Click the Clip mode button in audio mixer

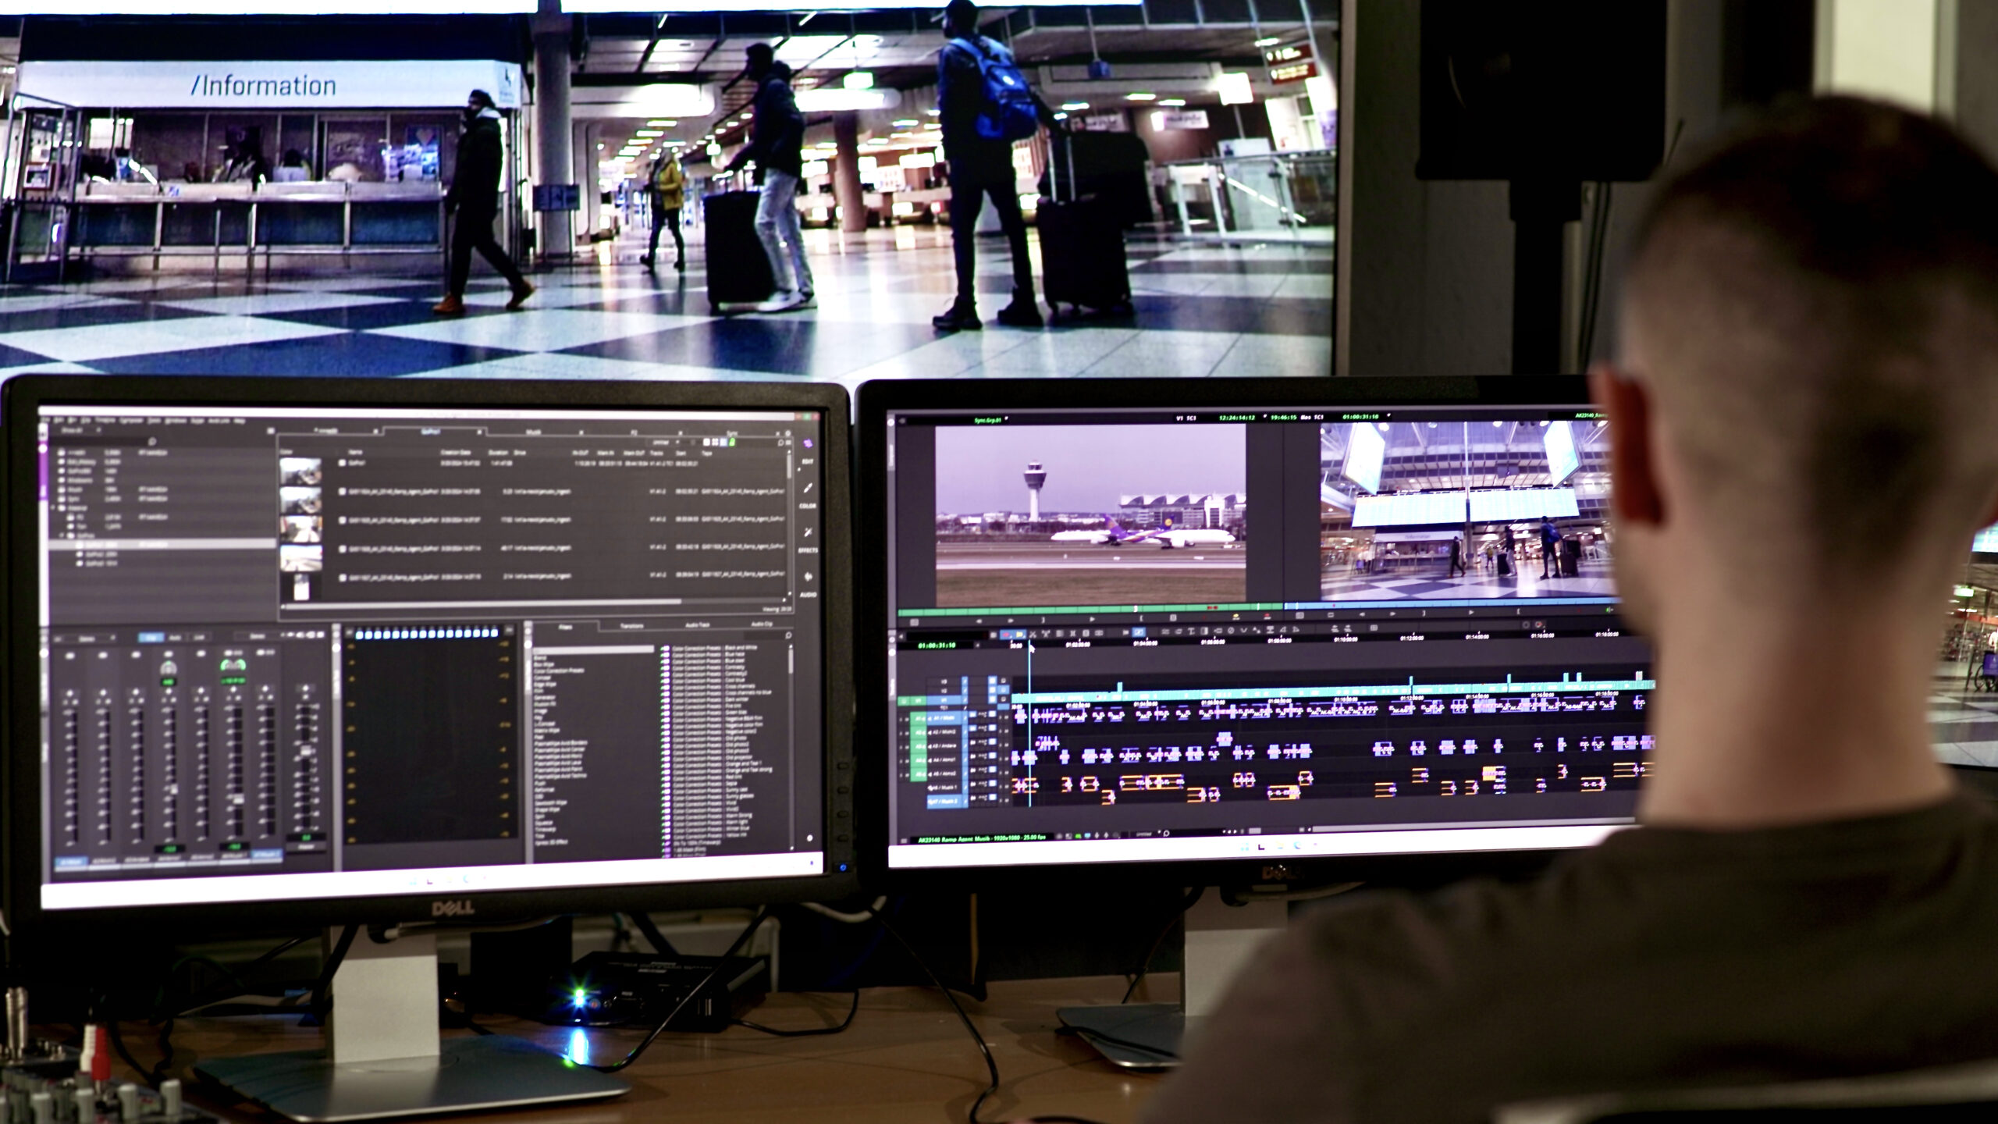point(151,637)
